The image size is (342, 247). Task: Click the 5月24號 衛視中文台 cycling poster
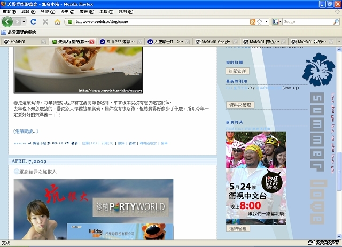[x=256, y=178]
